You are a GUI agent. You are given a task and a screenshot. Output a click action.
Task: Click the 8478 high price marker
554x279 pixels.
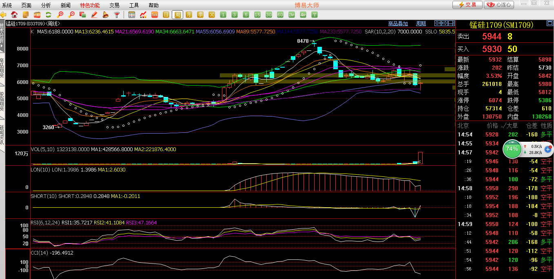[303, 41]
